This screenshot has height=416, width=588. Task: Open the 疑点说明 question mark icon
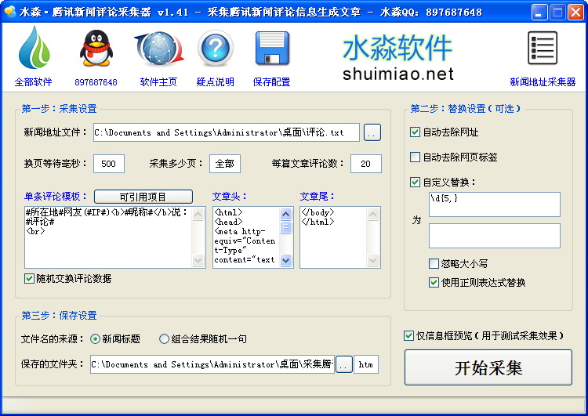click(x=216, y=48)
